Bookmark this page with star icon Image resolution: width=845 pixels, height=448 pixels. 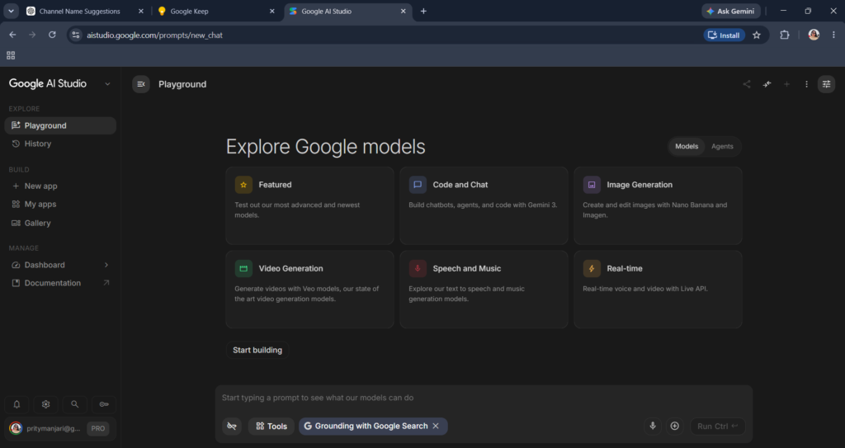(757, 35)
